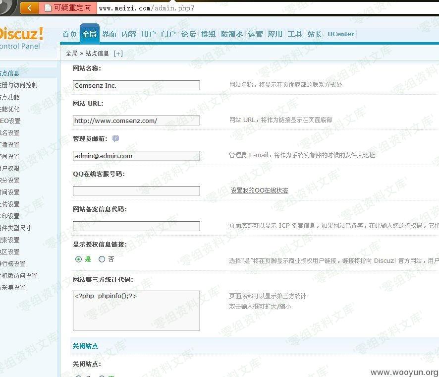Open SEO设置 in the left sidebar

click(11, 121)
